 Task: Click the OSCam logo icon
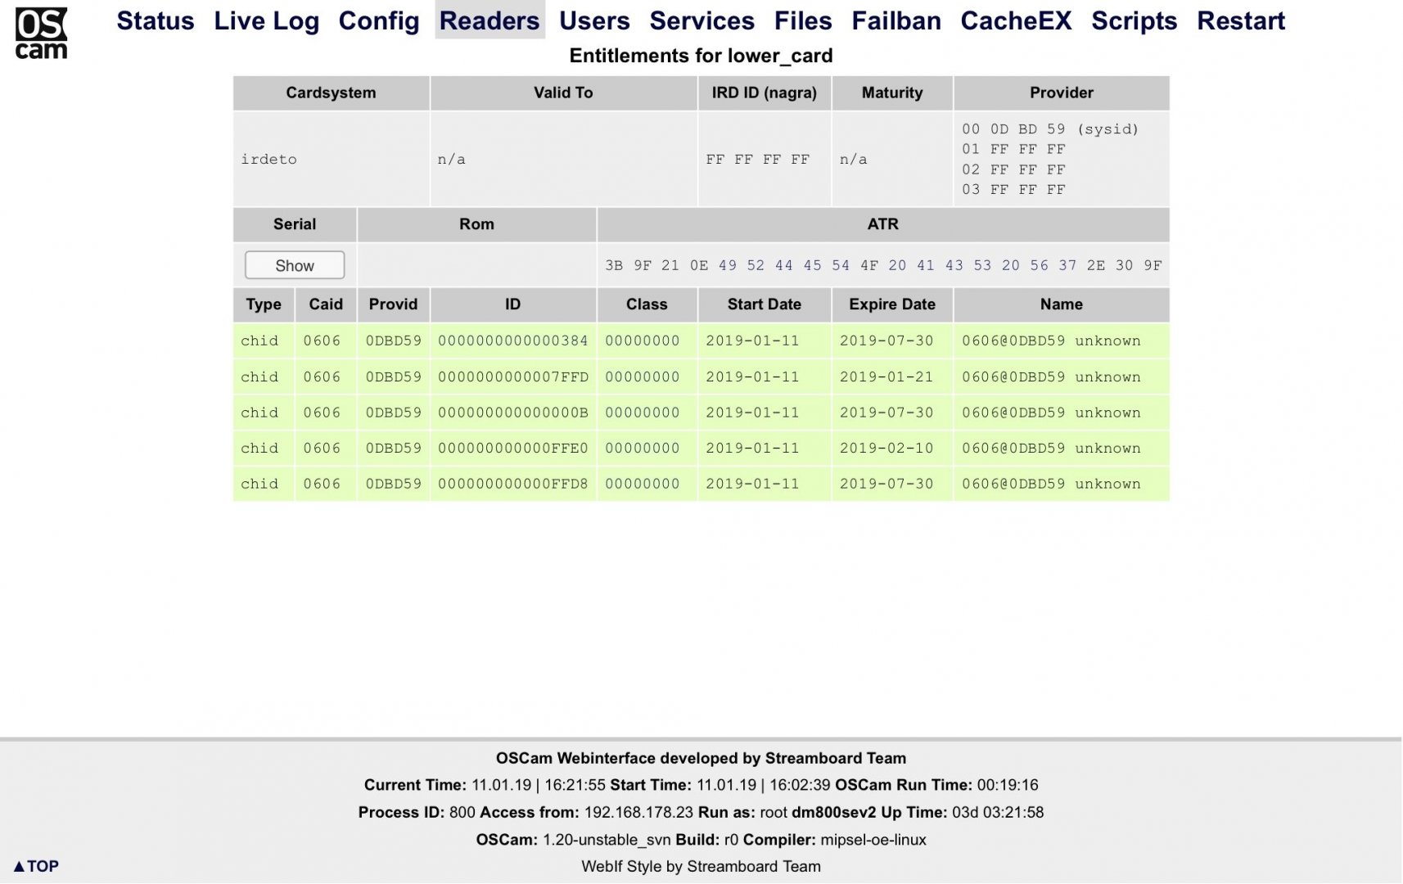pos(41,34)
